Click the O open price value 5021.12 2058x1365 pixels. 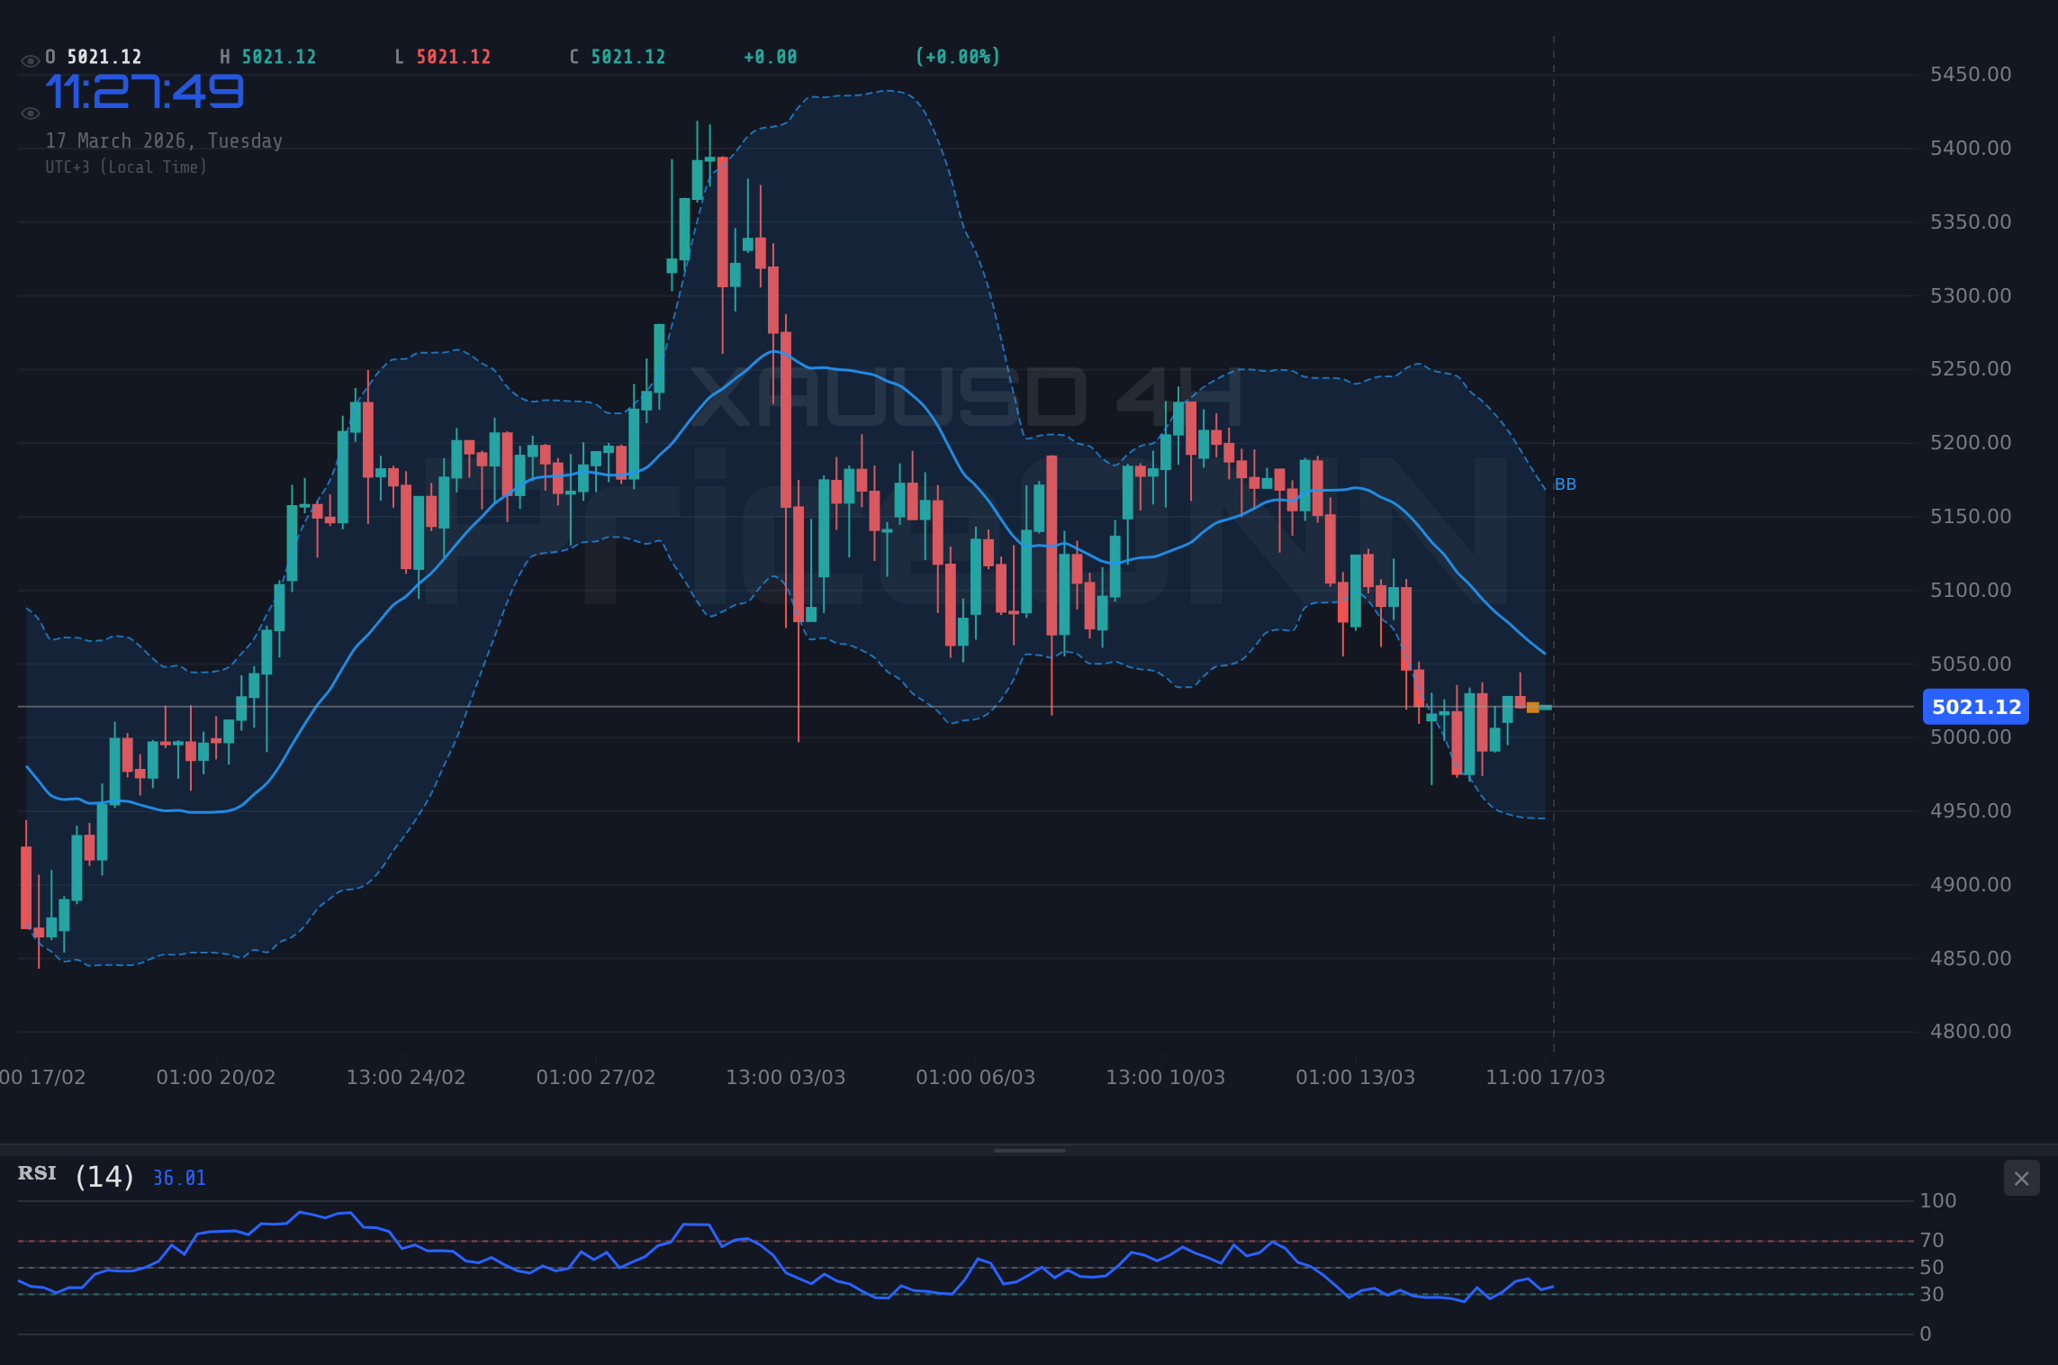pyautogui.click(x=103, y=56)
